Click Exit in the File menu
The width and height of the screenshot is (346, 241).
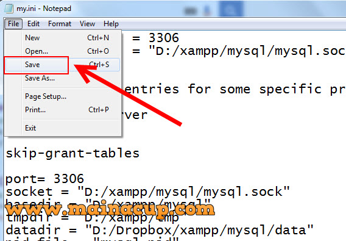coord(63,128)
